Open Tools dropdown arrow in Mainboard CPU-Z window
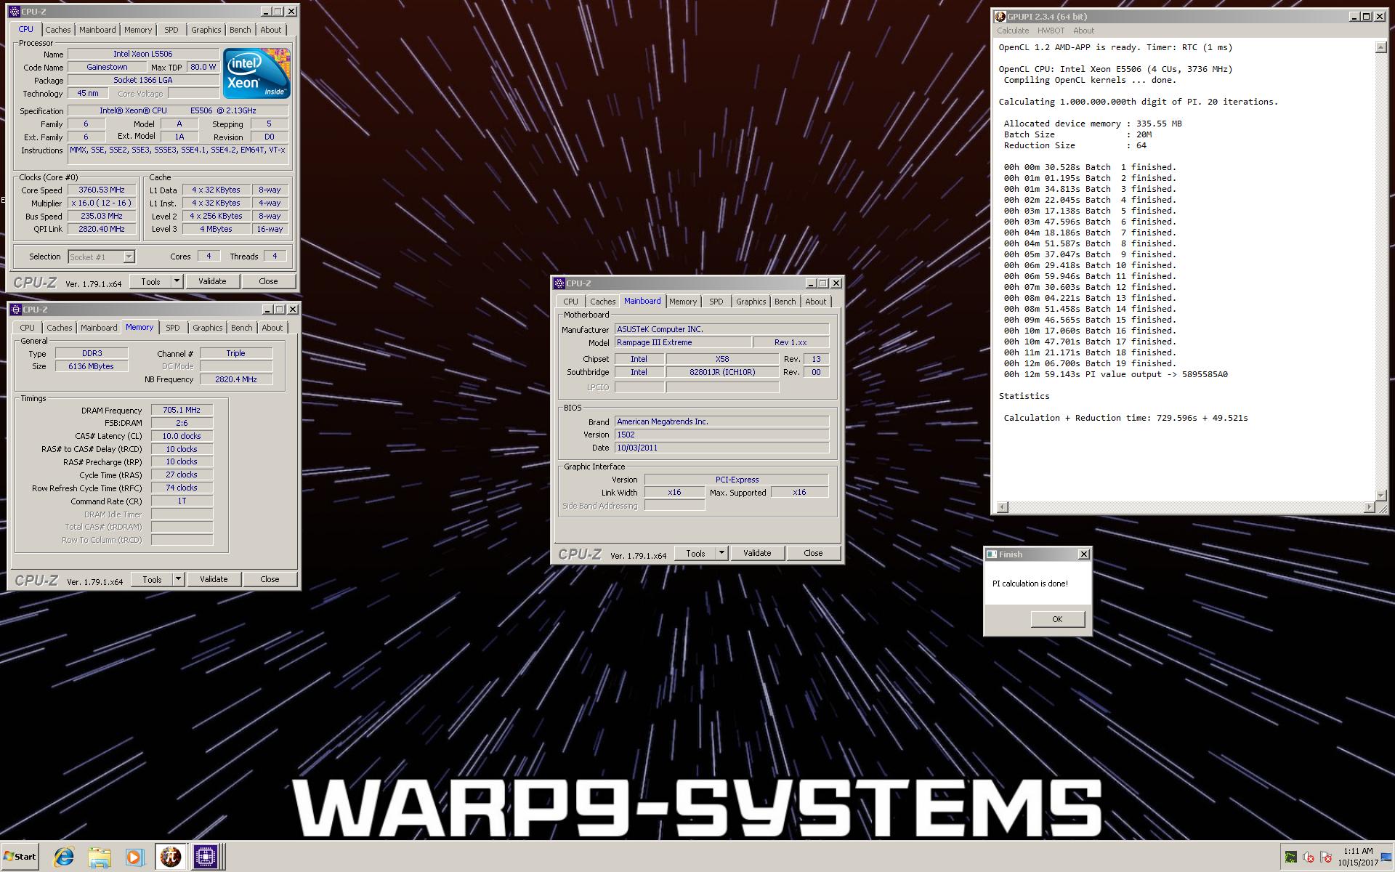Image resolution: width=1395 pixels, height=872 pixels. click(721, 553)
